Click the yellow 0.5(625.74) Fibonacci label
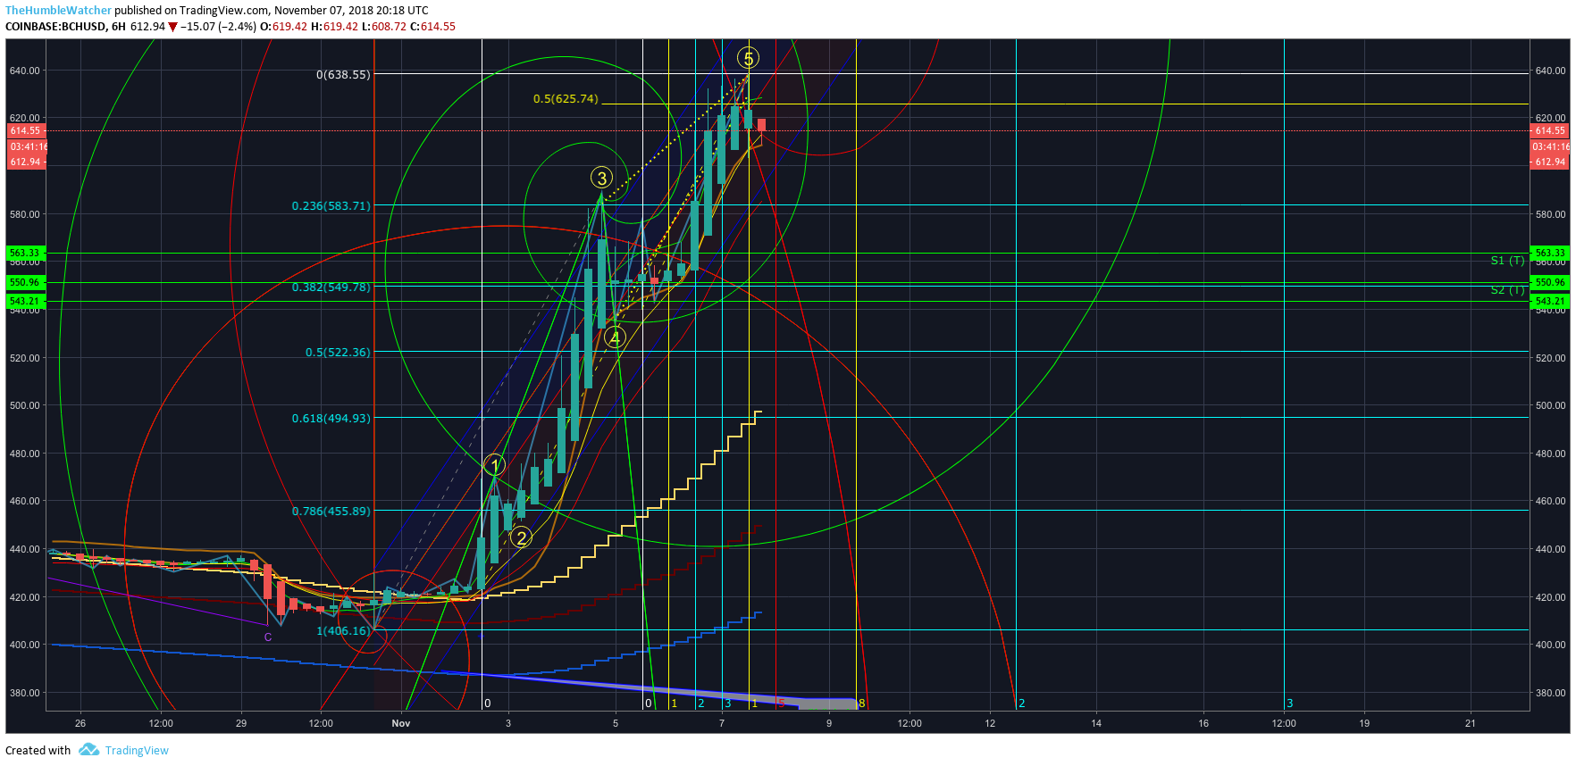The height and width of the screenshot is (766, 1576). pyautogui.click(x=566, y=99)
